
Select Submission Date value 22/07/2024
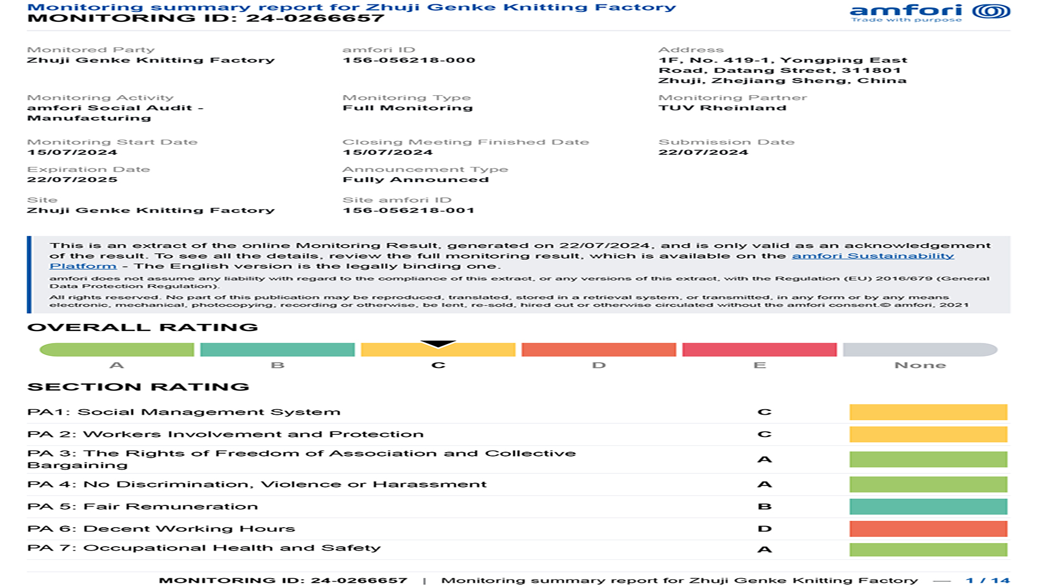click(703, 152)
